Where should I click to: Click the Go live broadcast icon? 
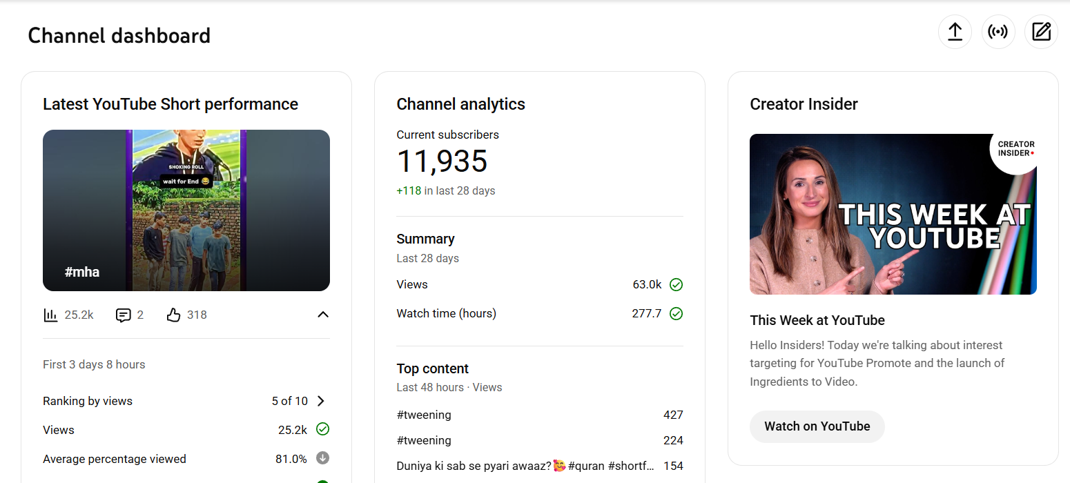point(998,32)
